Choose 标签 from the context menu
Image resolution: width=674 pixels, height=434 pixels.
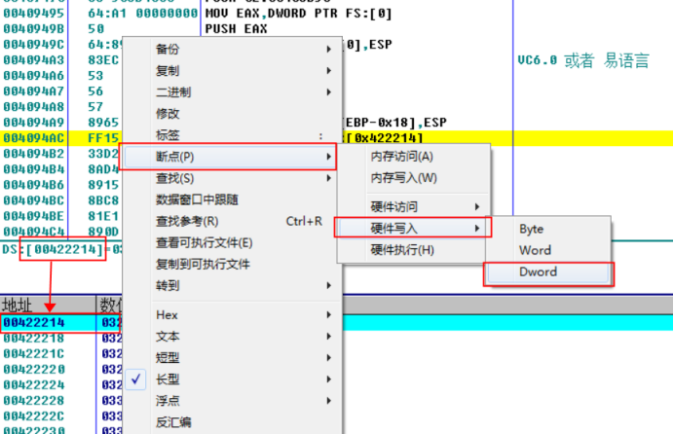[232, 135]
